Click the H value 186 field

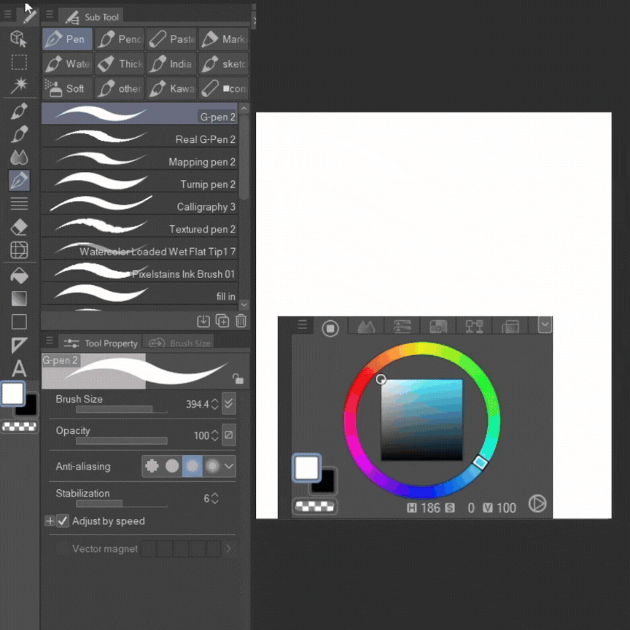(430, 507)
